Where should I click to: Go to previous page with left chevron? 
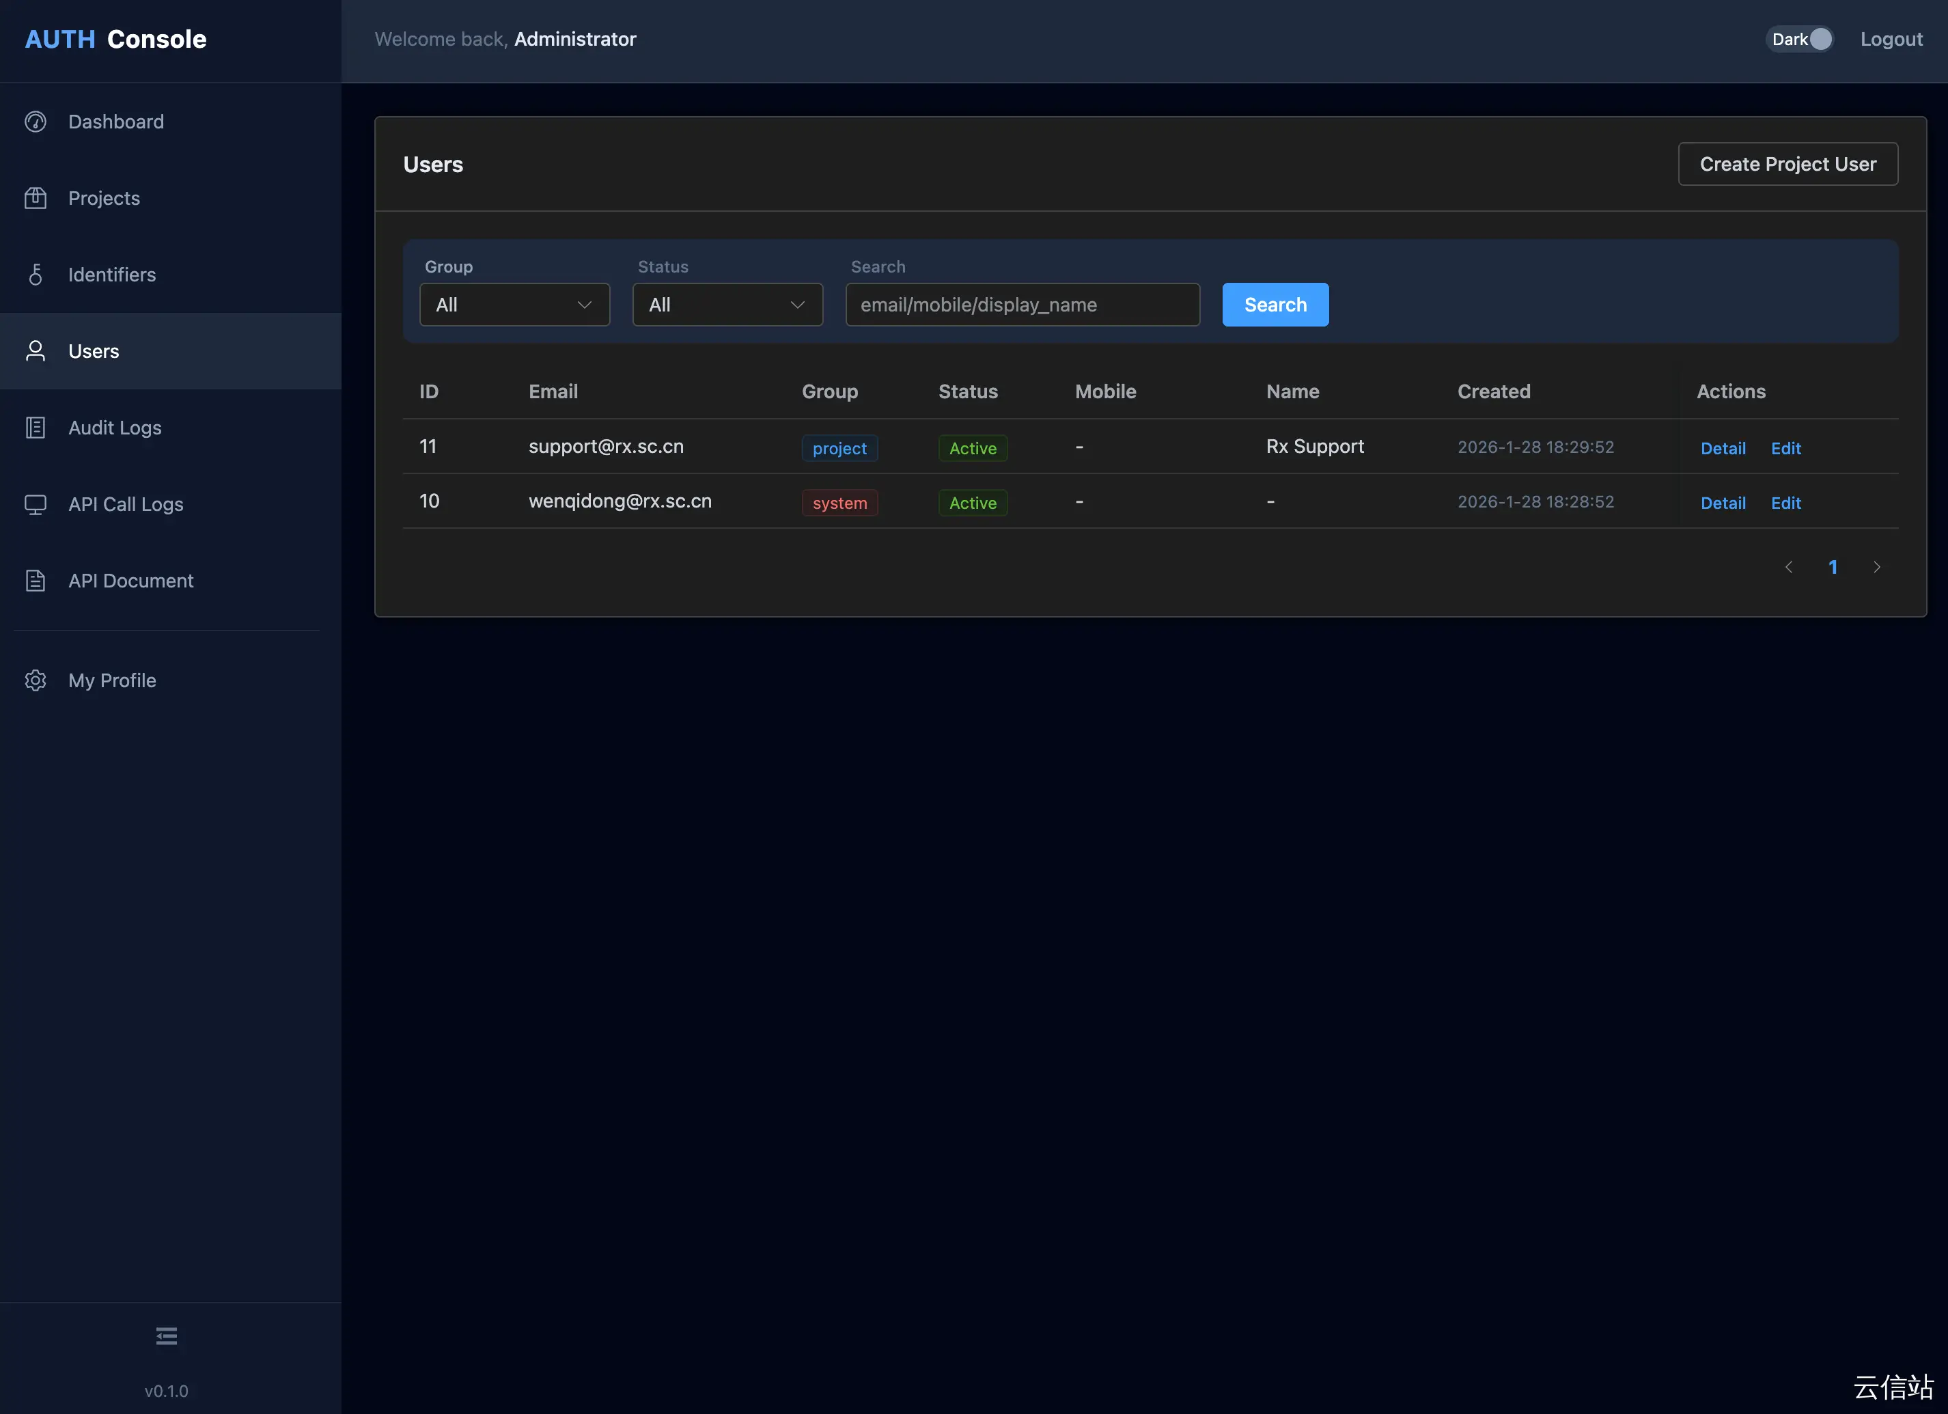coord(1789,567)
